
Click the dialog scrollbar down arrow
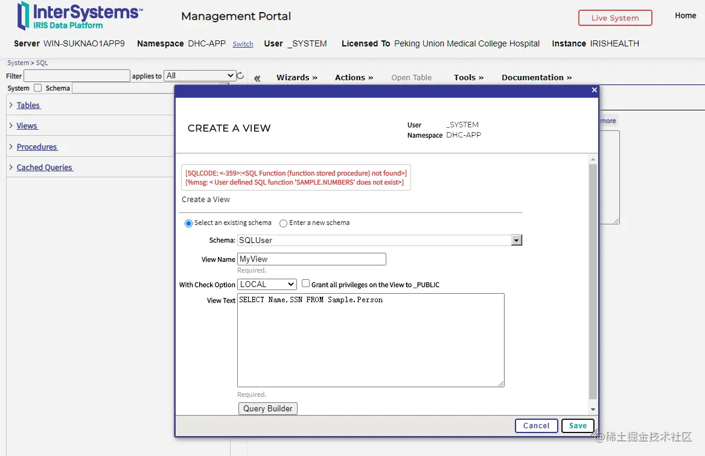tap(593, 410)
